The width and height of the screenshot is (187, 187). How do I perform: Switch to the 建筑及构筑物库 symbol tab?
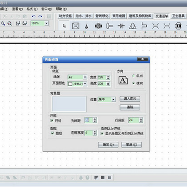point(140,16)
